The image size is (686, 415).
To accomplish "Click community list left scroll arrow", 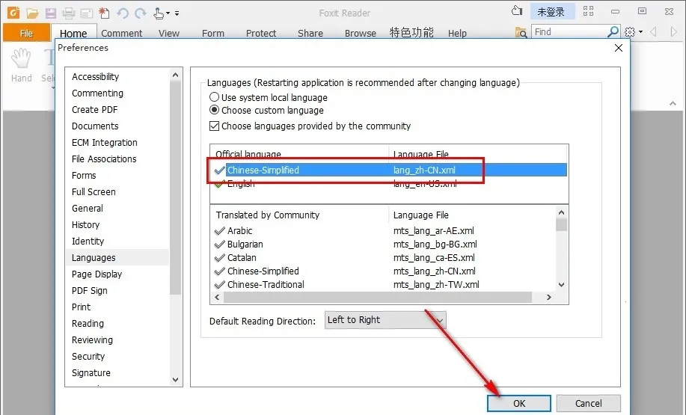I will pyautogui.click(x=218, y=298).
